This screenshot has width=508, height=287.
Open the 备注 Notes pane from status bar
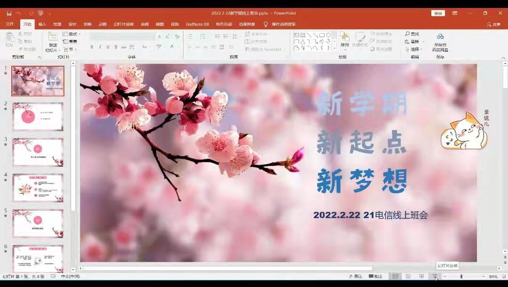[x=356, y=276]
